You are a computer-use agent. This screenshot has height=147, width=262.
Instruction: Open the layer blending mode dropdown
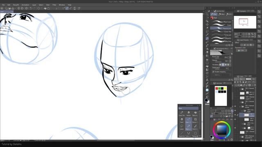coord(242,79)
